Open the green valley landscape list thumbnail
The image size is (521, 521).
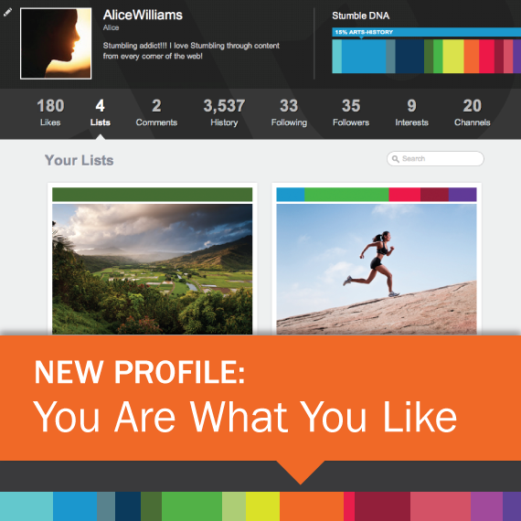tap(152, 269)
